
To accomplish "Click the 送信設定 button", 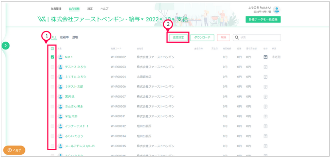I will [178, 37].
